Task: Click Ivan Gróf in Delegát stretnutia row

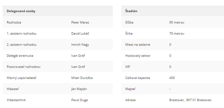Action: click(78, 56)
